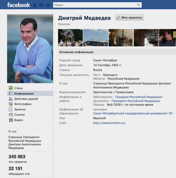Click the search magnifier icon
The width and height of the screenshot is (176, 178).
[138, 5]
